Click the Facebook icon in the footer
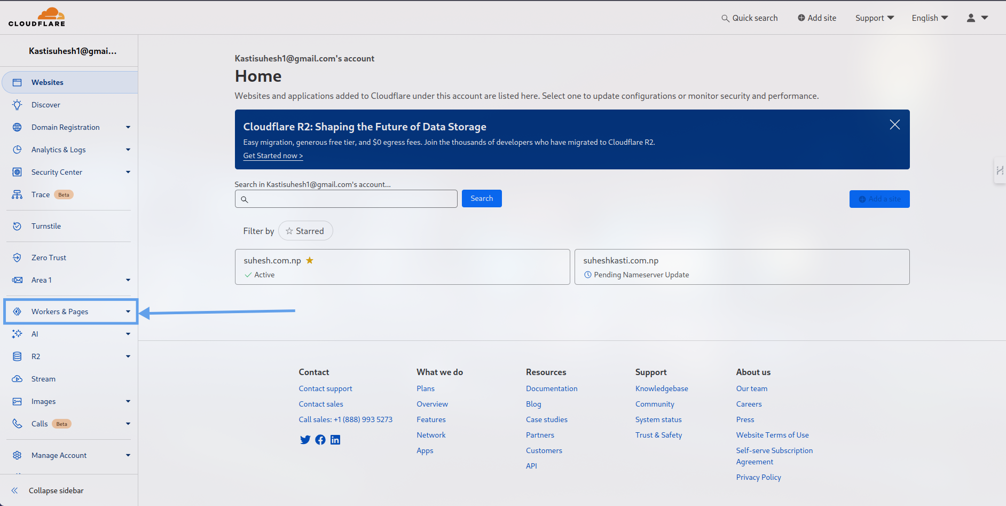The image size is (1006, 506). (320, 439)
